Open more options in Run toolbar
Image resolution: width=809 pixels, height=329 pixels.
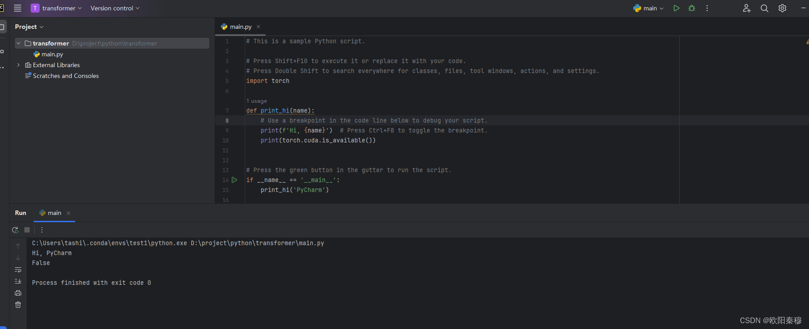pyautogui.click(x=42, y=230)
